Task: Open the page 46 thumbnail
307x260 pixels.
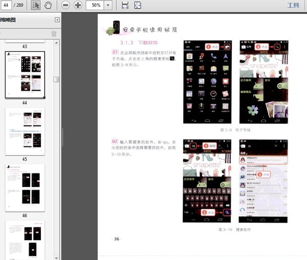Action: [x=25, y=188]
